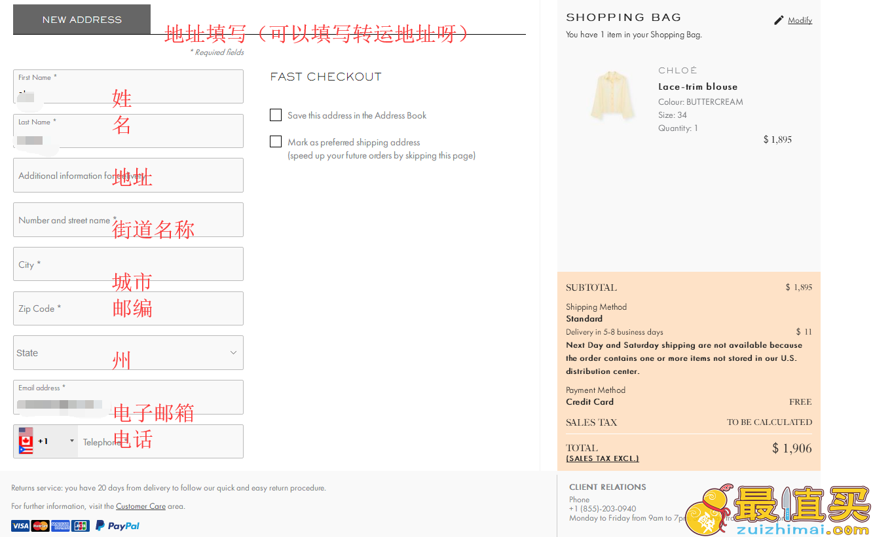Click the JCB card icon
Image resolution: width=873 pixels, height=537 pixels.
[81, 526]
